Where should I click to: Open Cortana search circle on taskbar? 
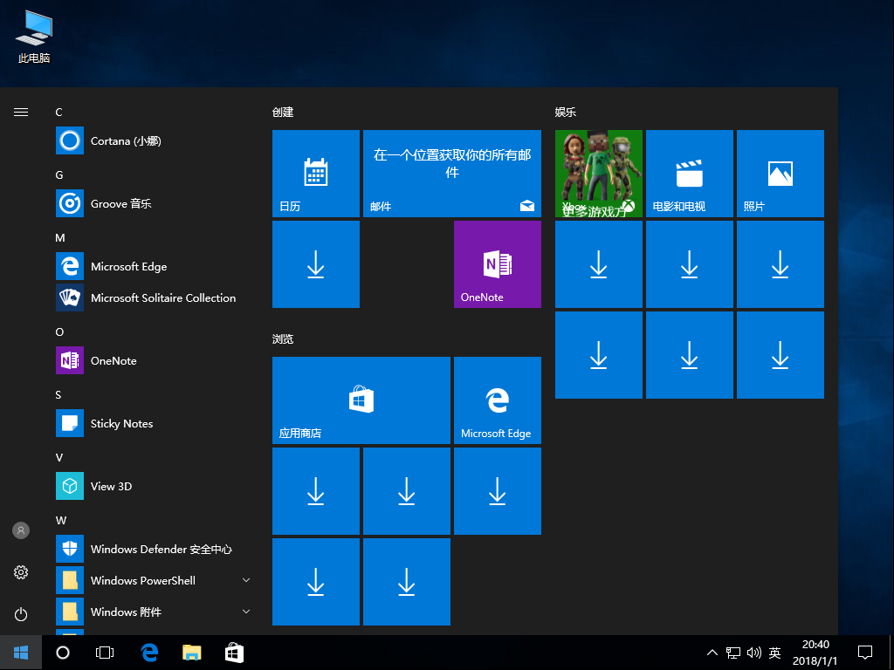tap(63, 653)
